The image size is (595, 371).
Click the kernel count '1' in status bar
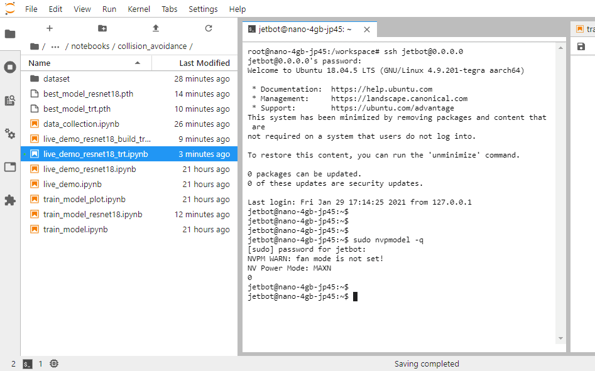41,364
